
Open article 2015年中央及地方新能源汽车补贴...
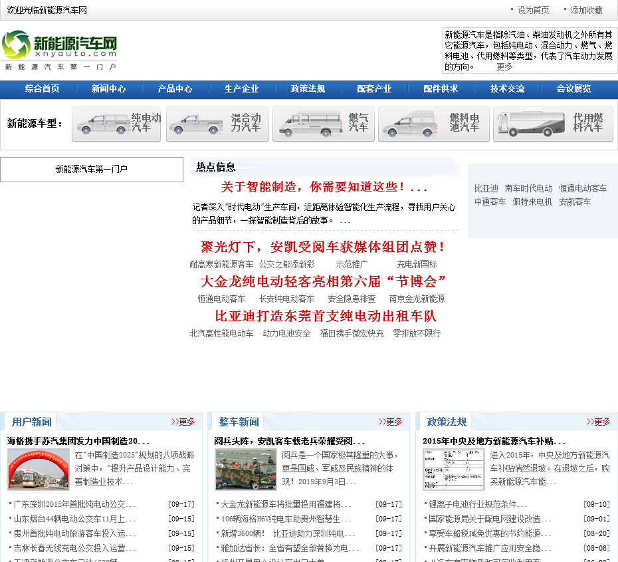pos(494,441)
